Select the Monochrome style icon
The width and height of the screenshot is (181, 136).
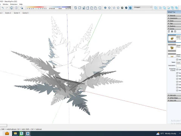[x=130, y=8]
